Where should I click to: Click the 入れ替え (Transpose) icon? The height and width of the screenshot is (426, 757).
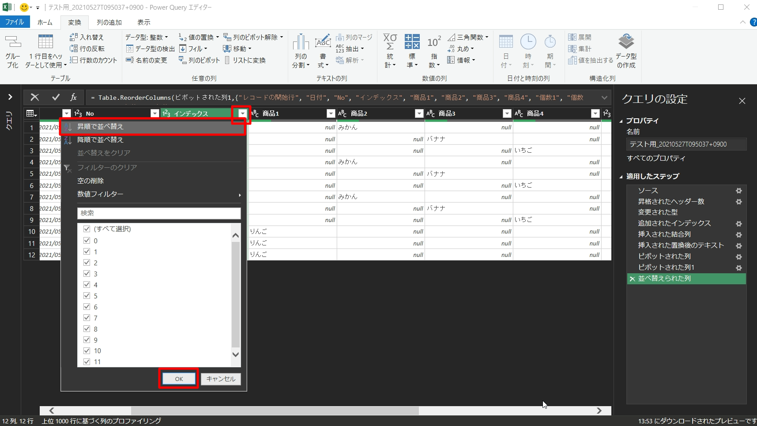[74, 38]
